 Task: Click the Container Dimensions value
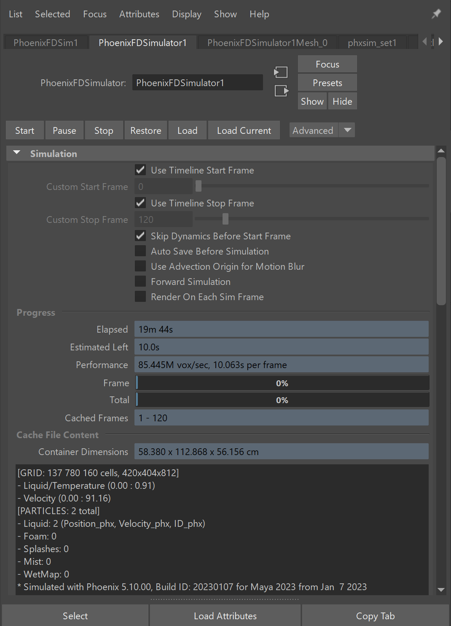282,452
